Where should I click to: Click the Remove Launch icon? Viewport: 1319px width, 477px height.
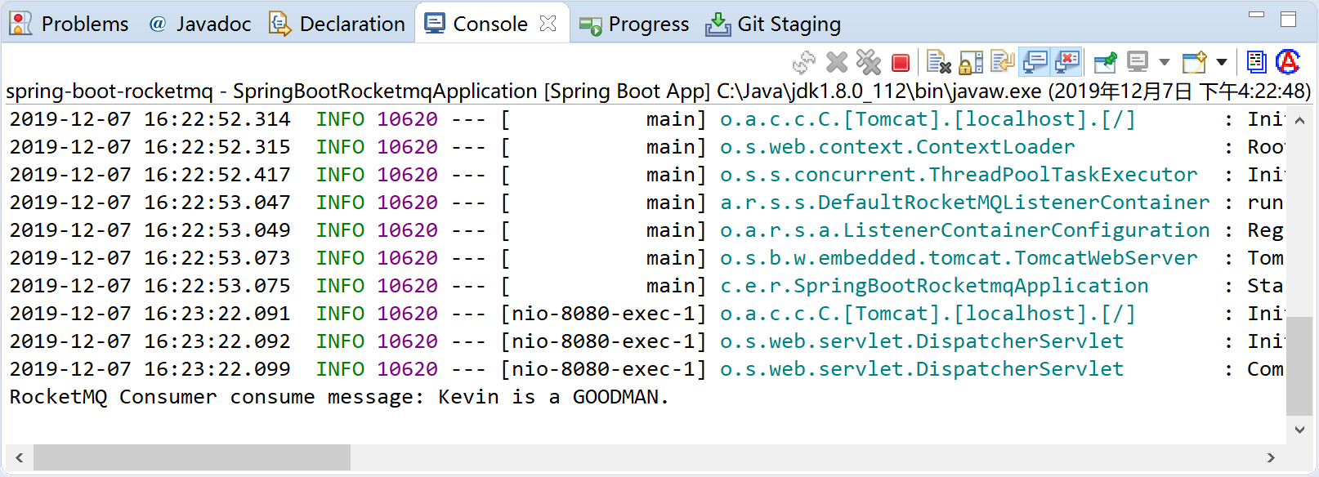[837, 63]
